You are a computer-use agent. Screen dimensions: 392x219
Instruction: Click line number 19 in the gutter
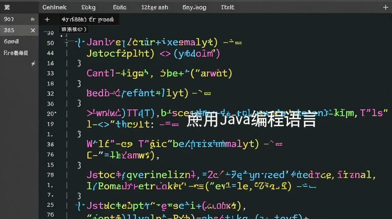(x=50, y=124)
